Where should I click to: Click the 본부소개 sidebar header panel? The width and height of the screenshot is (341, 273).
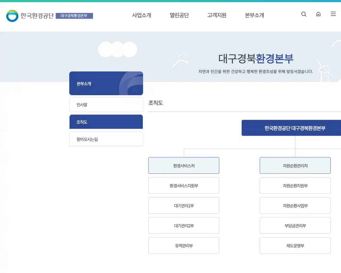pos(106,83)
